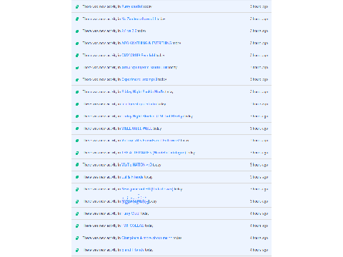This screenshot has width=343, height=257.
Task: Click the activity icon beside WELL WELL WELL
Action: click(x=77, y=128)
